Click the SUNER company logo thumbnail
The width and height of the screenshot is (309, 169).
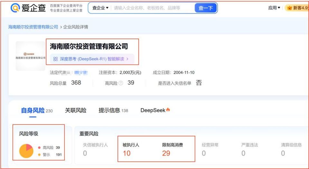(31, 56)
